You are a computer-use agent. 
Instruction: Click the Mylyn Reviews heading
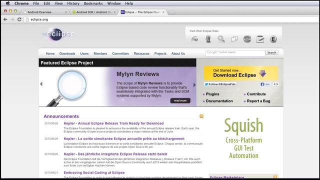pyautogui.click(x=138, y=74)
